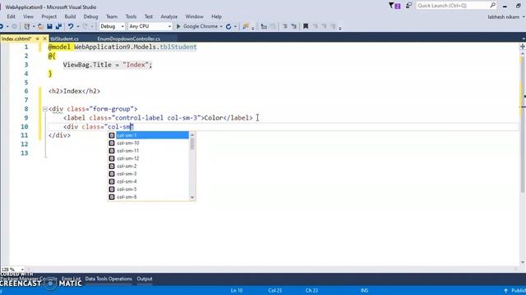The width and height of the screenshot is (526, 295).
Task: Click the New Project toolbar icon
Action: [x=27, y=26]
